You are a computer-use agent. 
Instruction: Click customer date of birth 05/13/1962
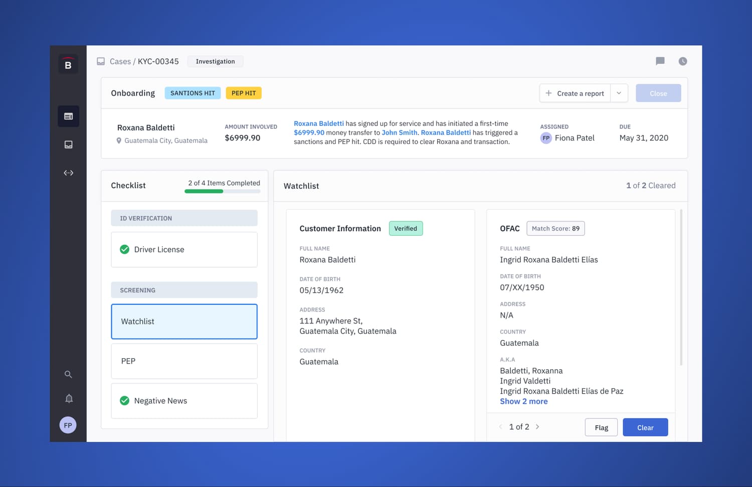(x=321, y=290)
